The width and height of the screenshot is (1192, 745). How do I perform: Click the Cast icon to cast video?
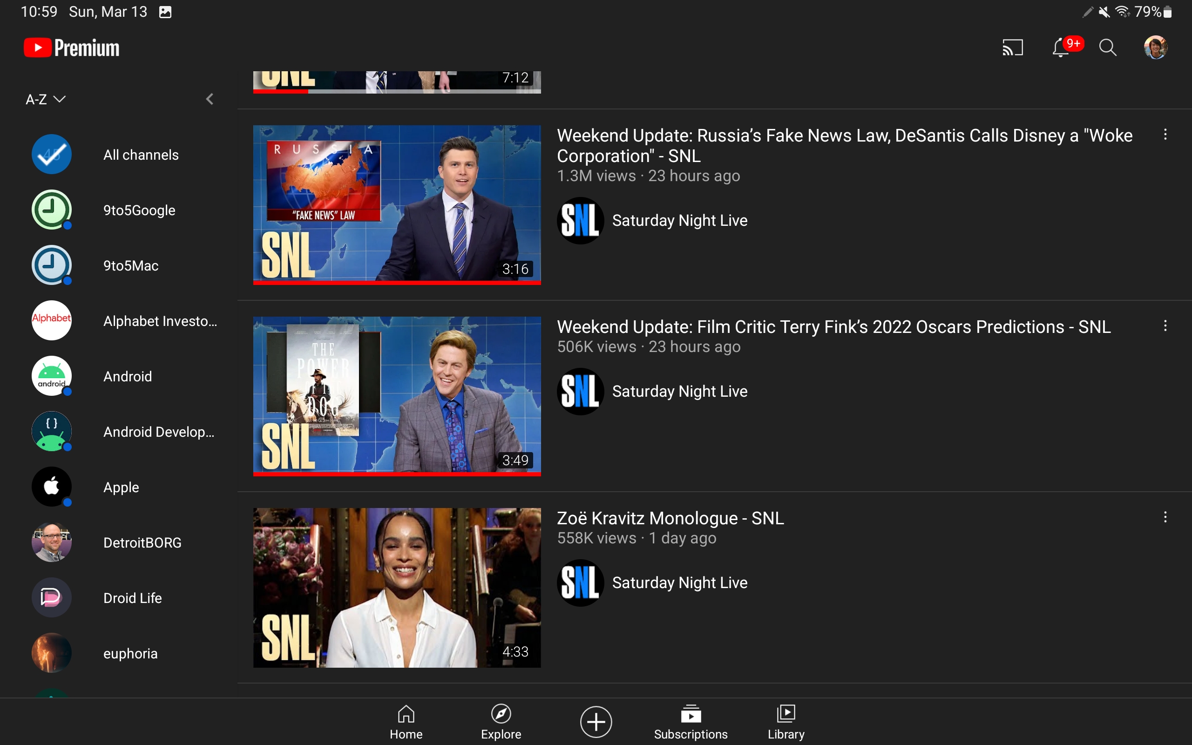click(x=1013, y=47)
